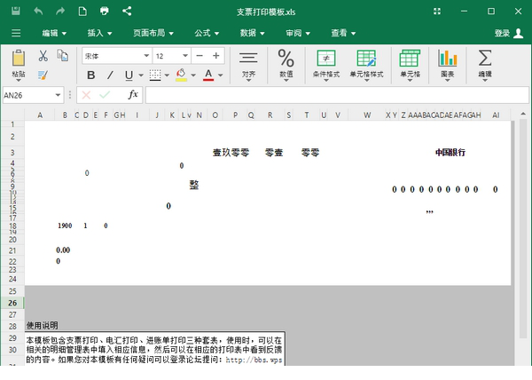Select column W header

tap(367, 115)
